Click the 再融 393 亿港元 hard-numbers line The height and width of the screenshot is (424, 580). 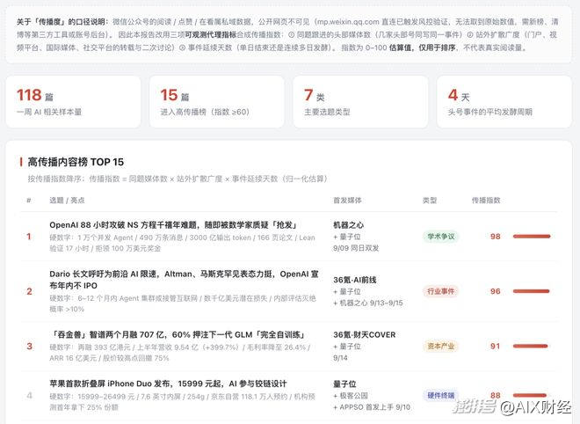tap(180, 353)
